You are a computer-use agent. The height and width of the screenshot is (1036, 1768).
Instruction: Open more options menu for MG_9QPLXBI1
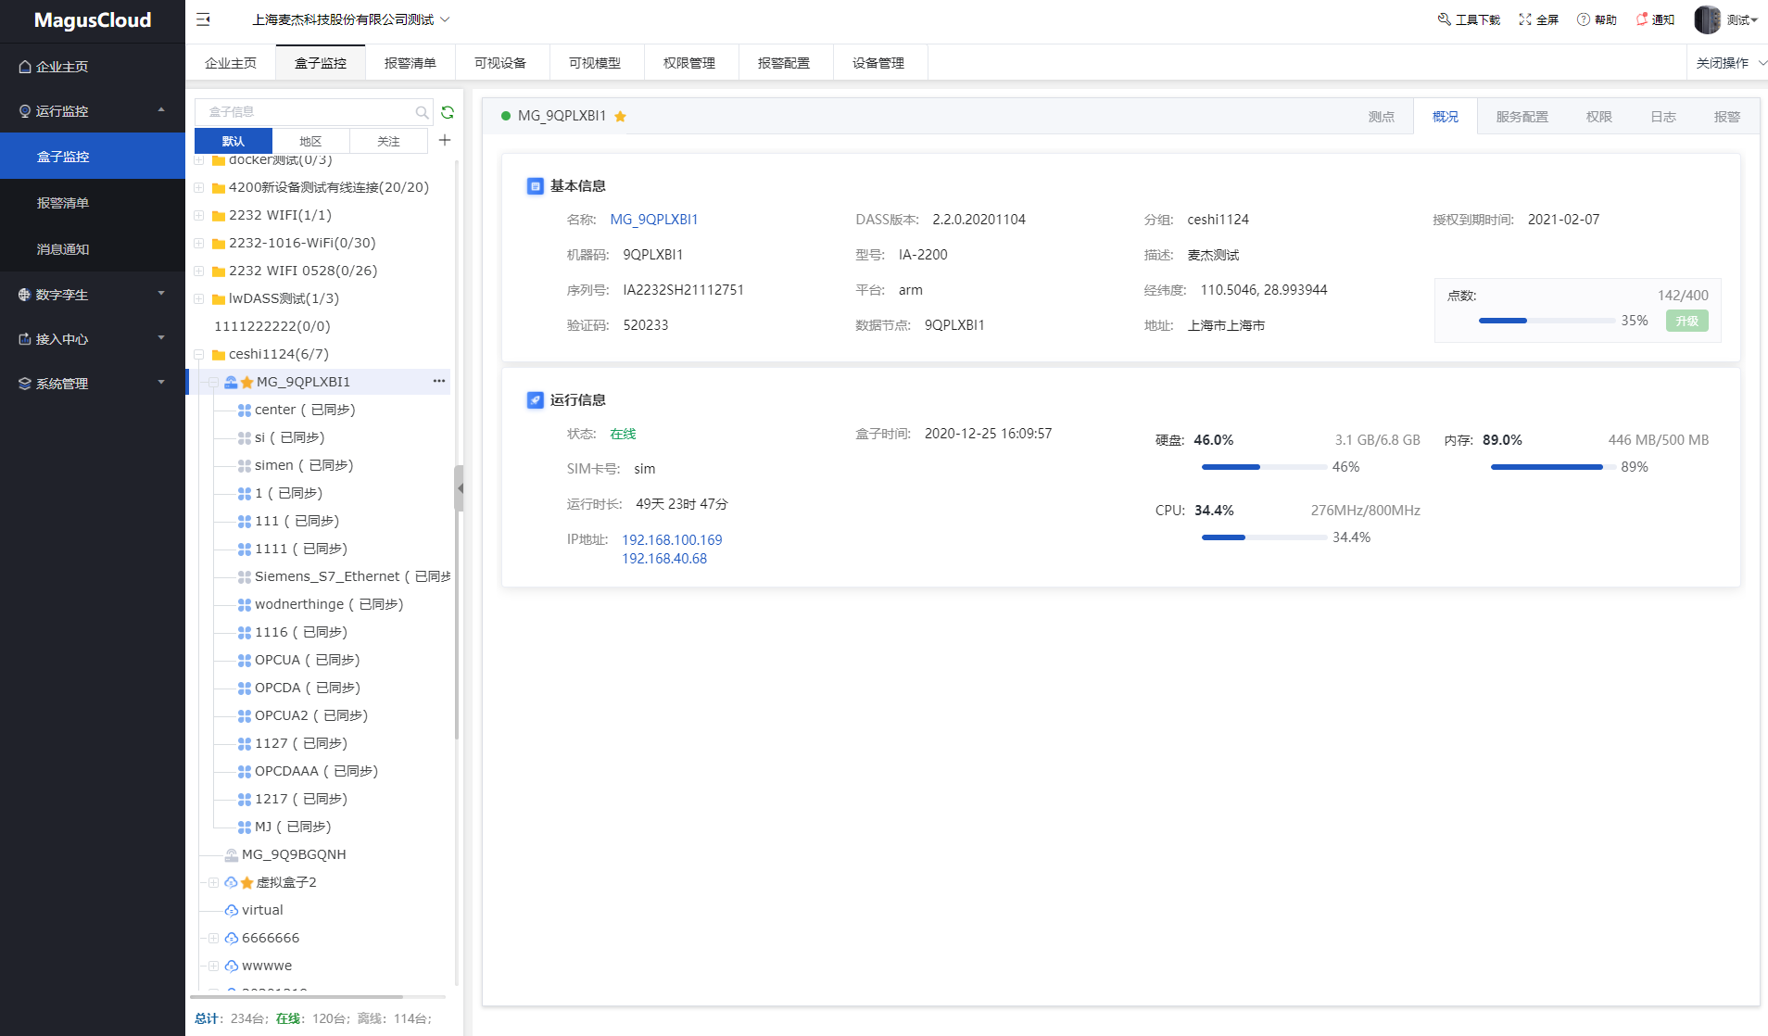(439, 381)
